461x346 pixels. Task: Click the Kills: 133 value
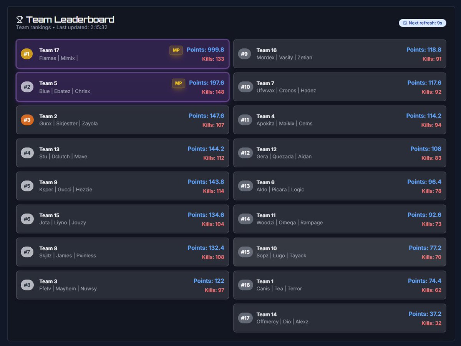[213, 59]
